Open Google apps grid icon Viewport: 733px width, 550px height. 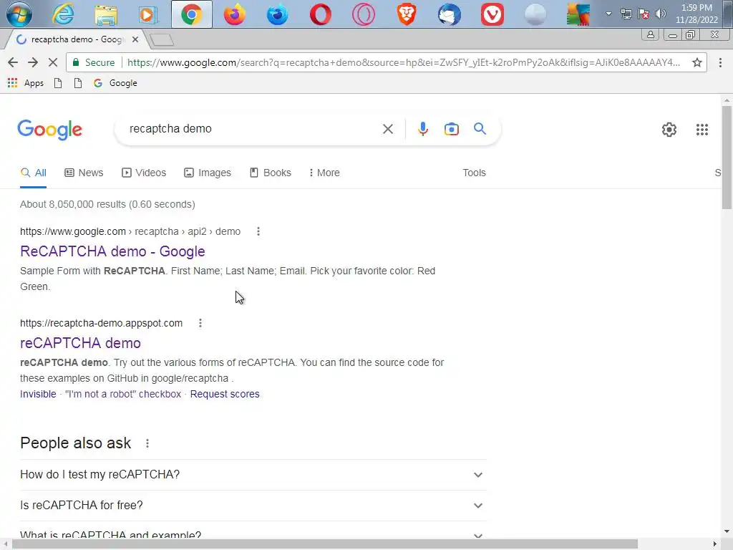coord(702,130)
